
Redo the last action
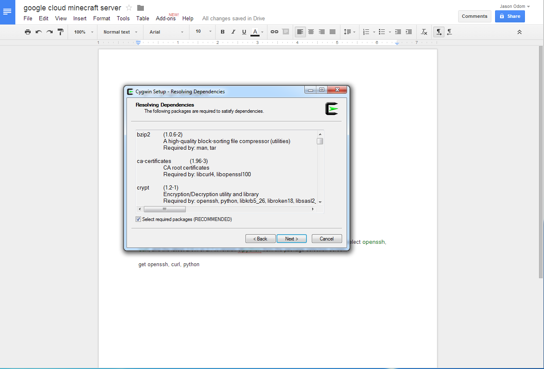[x=49, y=32]
